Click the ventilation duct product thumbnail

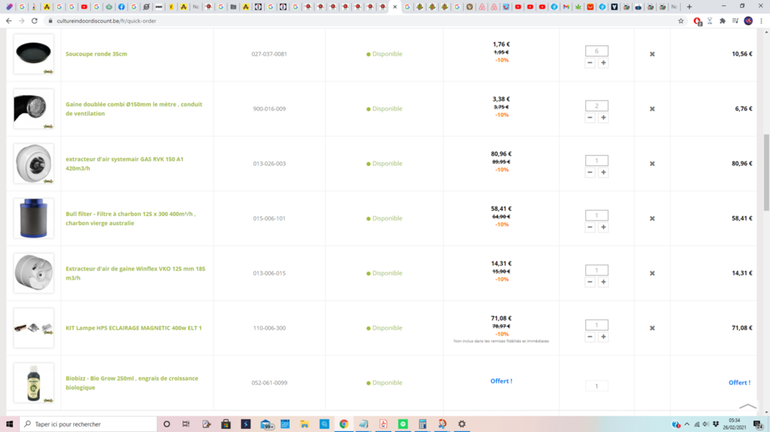tap(33, 109)
